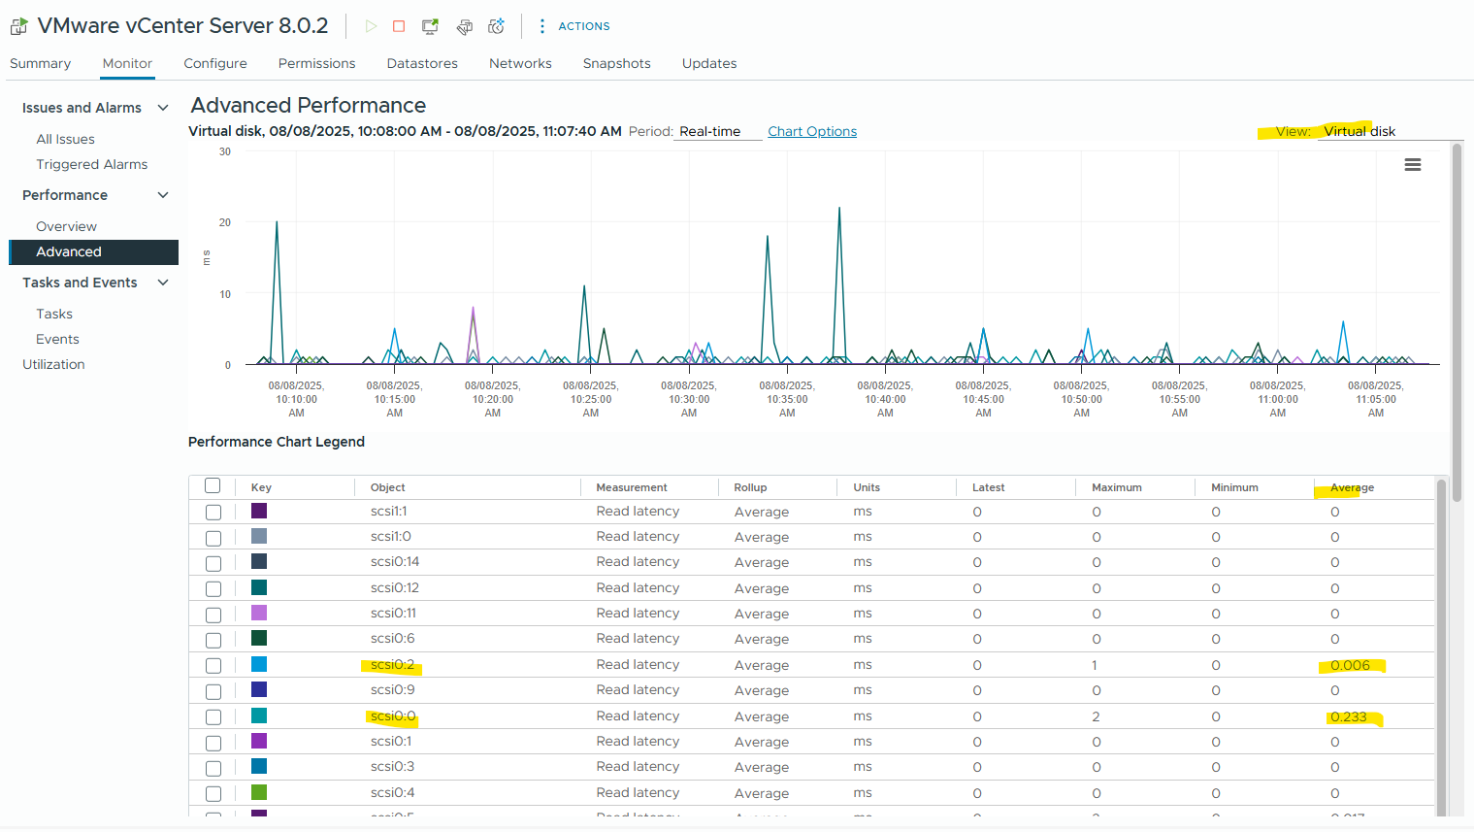
Task: Tick the select-all legend header checkbox
Action: 213,485
